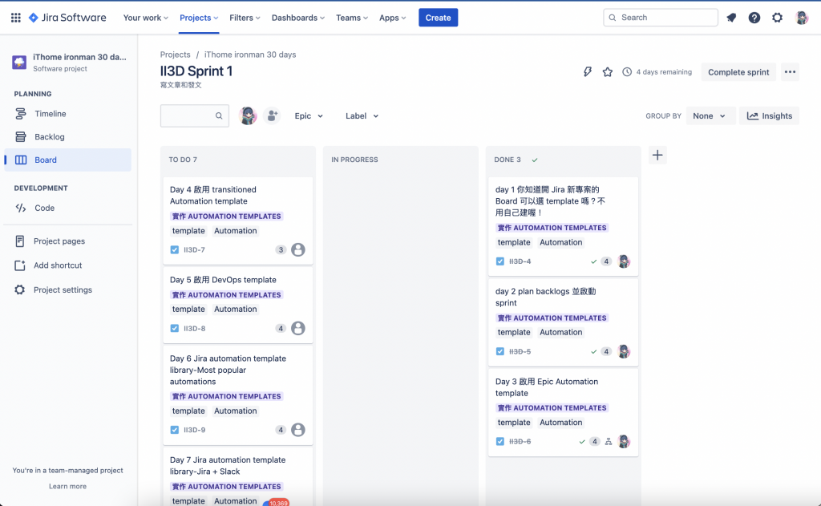Open the Epic filter dropdown

pyautogui.click(x=309, y=115)
